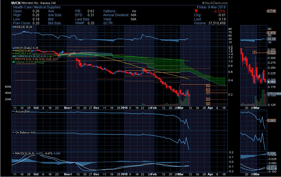
Task: Click the 0.478 price tag
Action: tap(271, 33)
